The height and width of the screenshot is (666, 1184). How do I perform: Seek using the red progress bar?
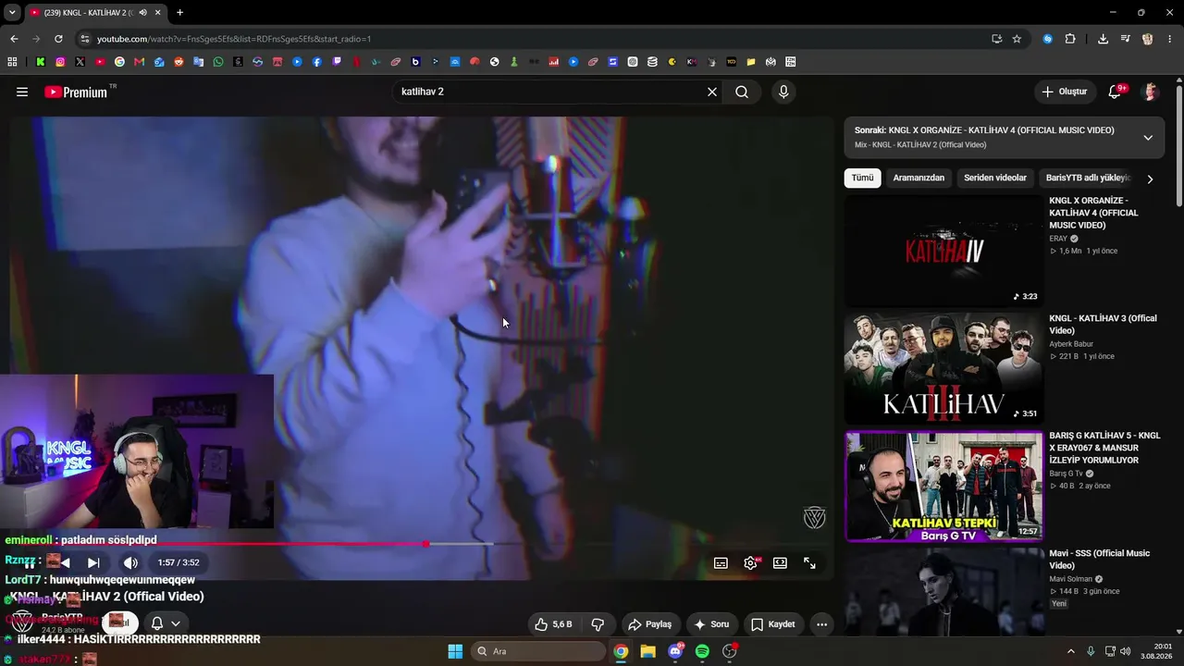click(x=422, y=544)
